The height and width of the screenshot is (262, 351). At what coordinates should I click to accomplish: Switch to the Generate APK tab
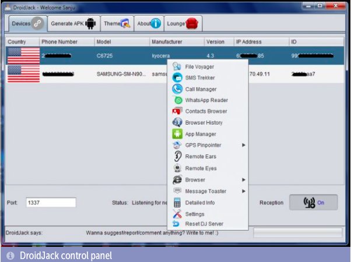73,23
